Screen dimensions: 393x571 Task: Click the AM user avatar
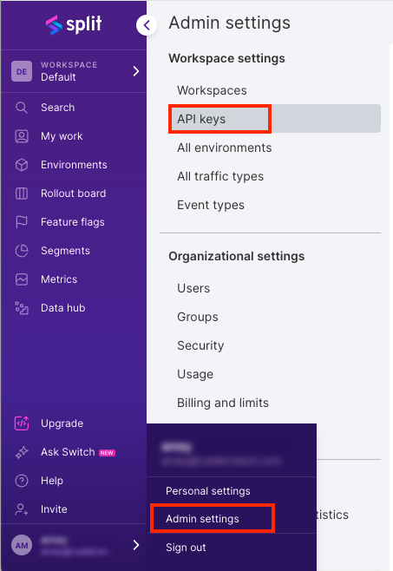(22, 545)
